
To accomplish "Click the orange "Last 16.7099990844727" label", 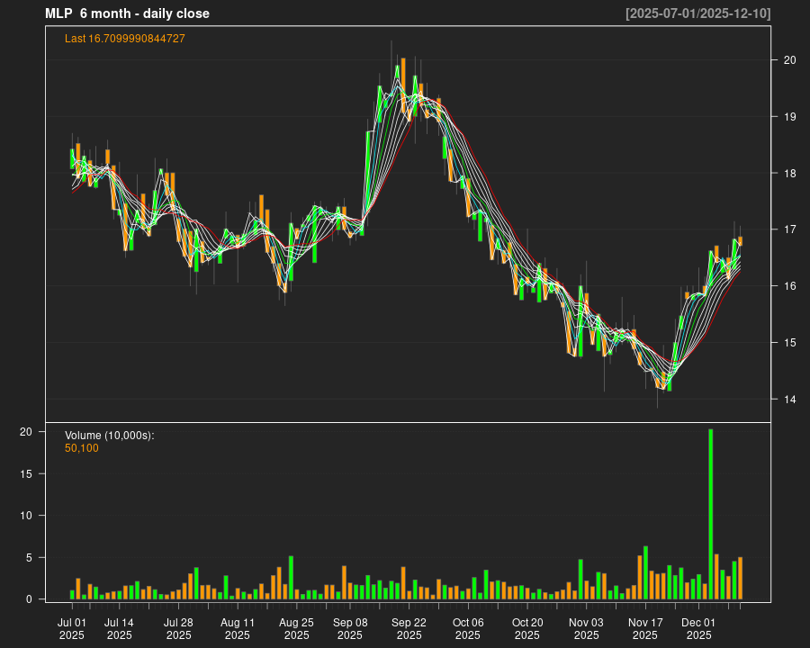I will coord(125,38).
